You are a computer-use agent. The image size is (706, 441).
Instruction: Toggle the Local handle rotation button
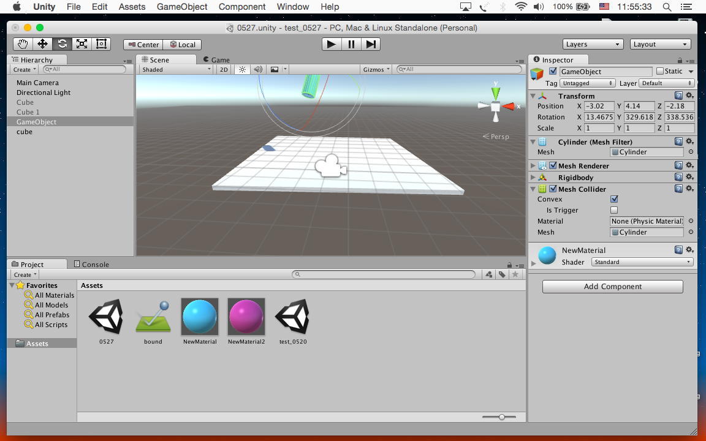[x=182, y=45]
